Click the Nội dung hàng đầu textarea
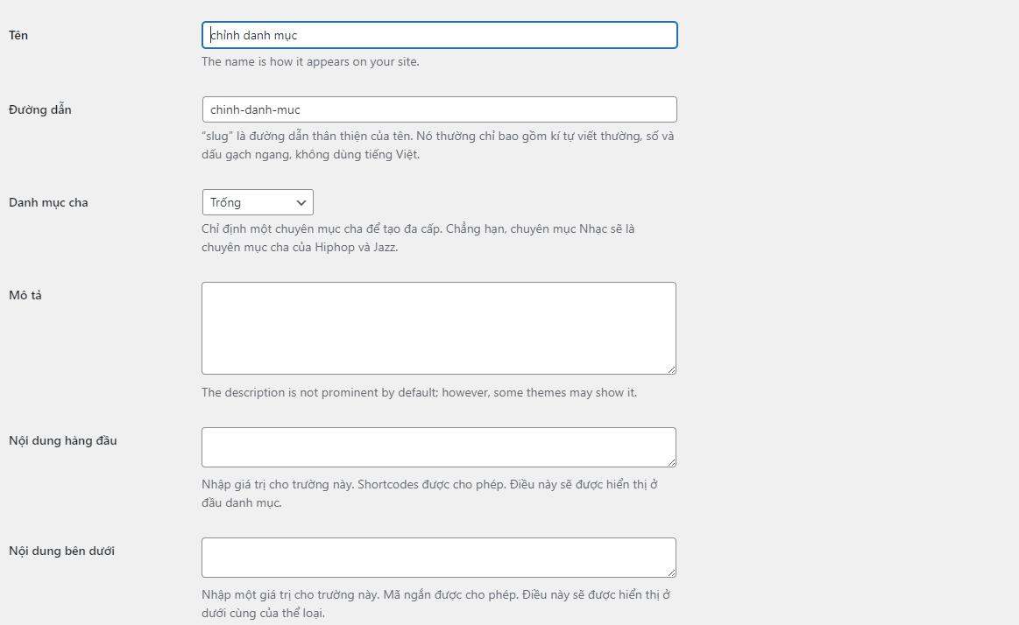The width and height of the screenshot is (1019, 625). click(438, 447)
